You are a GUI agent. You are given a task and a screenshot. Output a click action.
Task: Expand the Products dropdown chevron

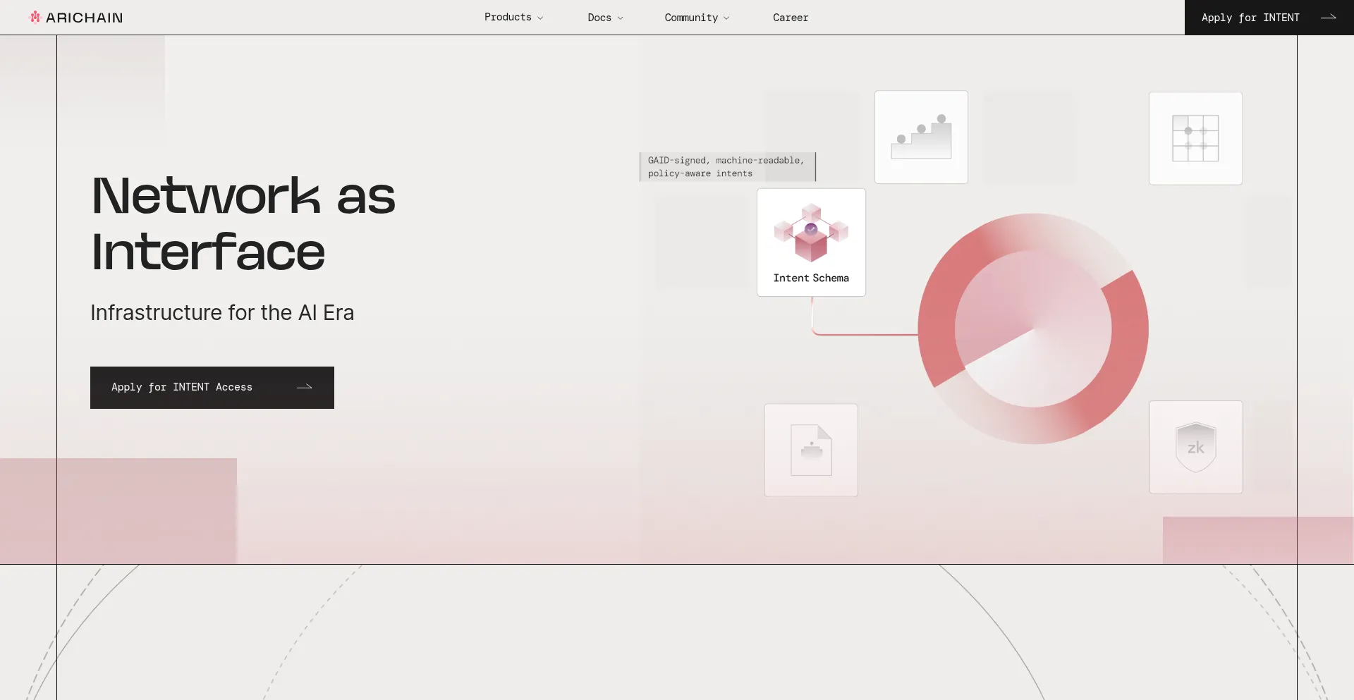tap(540, 18)
